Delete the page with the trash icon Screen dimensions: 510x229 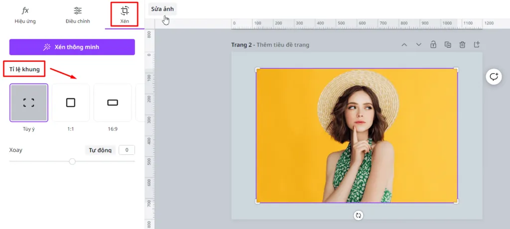(462, 45)
